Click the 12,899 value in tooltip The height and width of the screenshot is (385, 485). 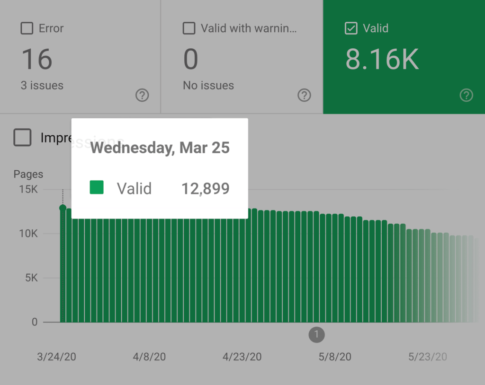point(206,189)
